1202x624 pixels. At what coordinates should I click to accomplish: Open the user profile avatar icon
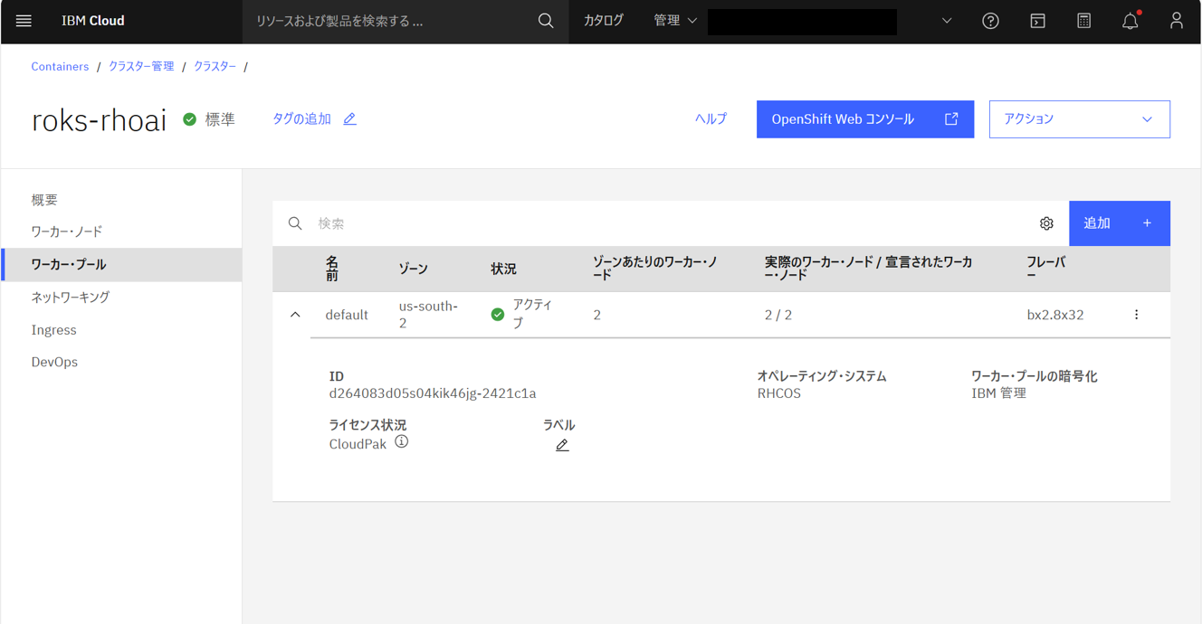click(x=1177, y=21)
